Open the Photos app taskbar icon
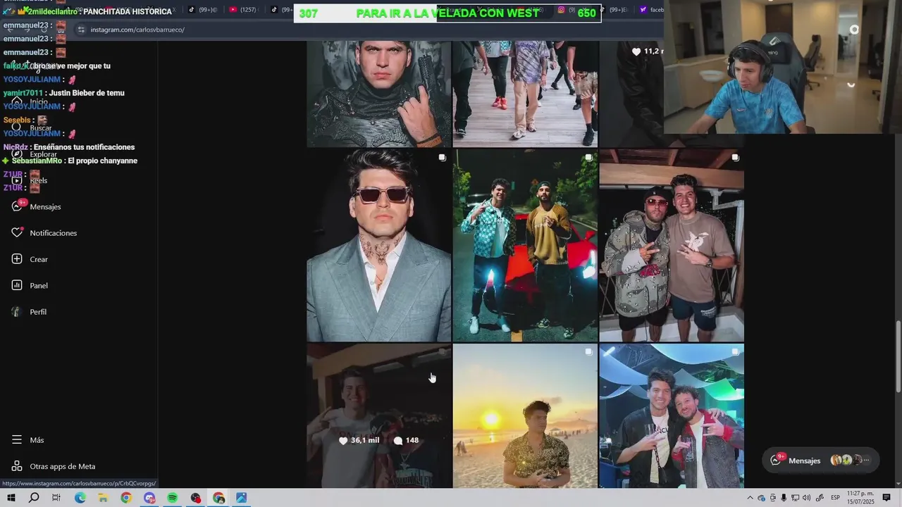 [242, 498]
